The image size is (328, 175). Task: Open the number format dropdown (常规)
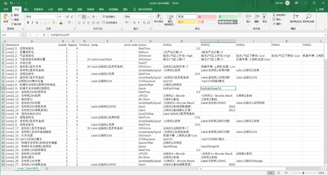pos(149,17)
